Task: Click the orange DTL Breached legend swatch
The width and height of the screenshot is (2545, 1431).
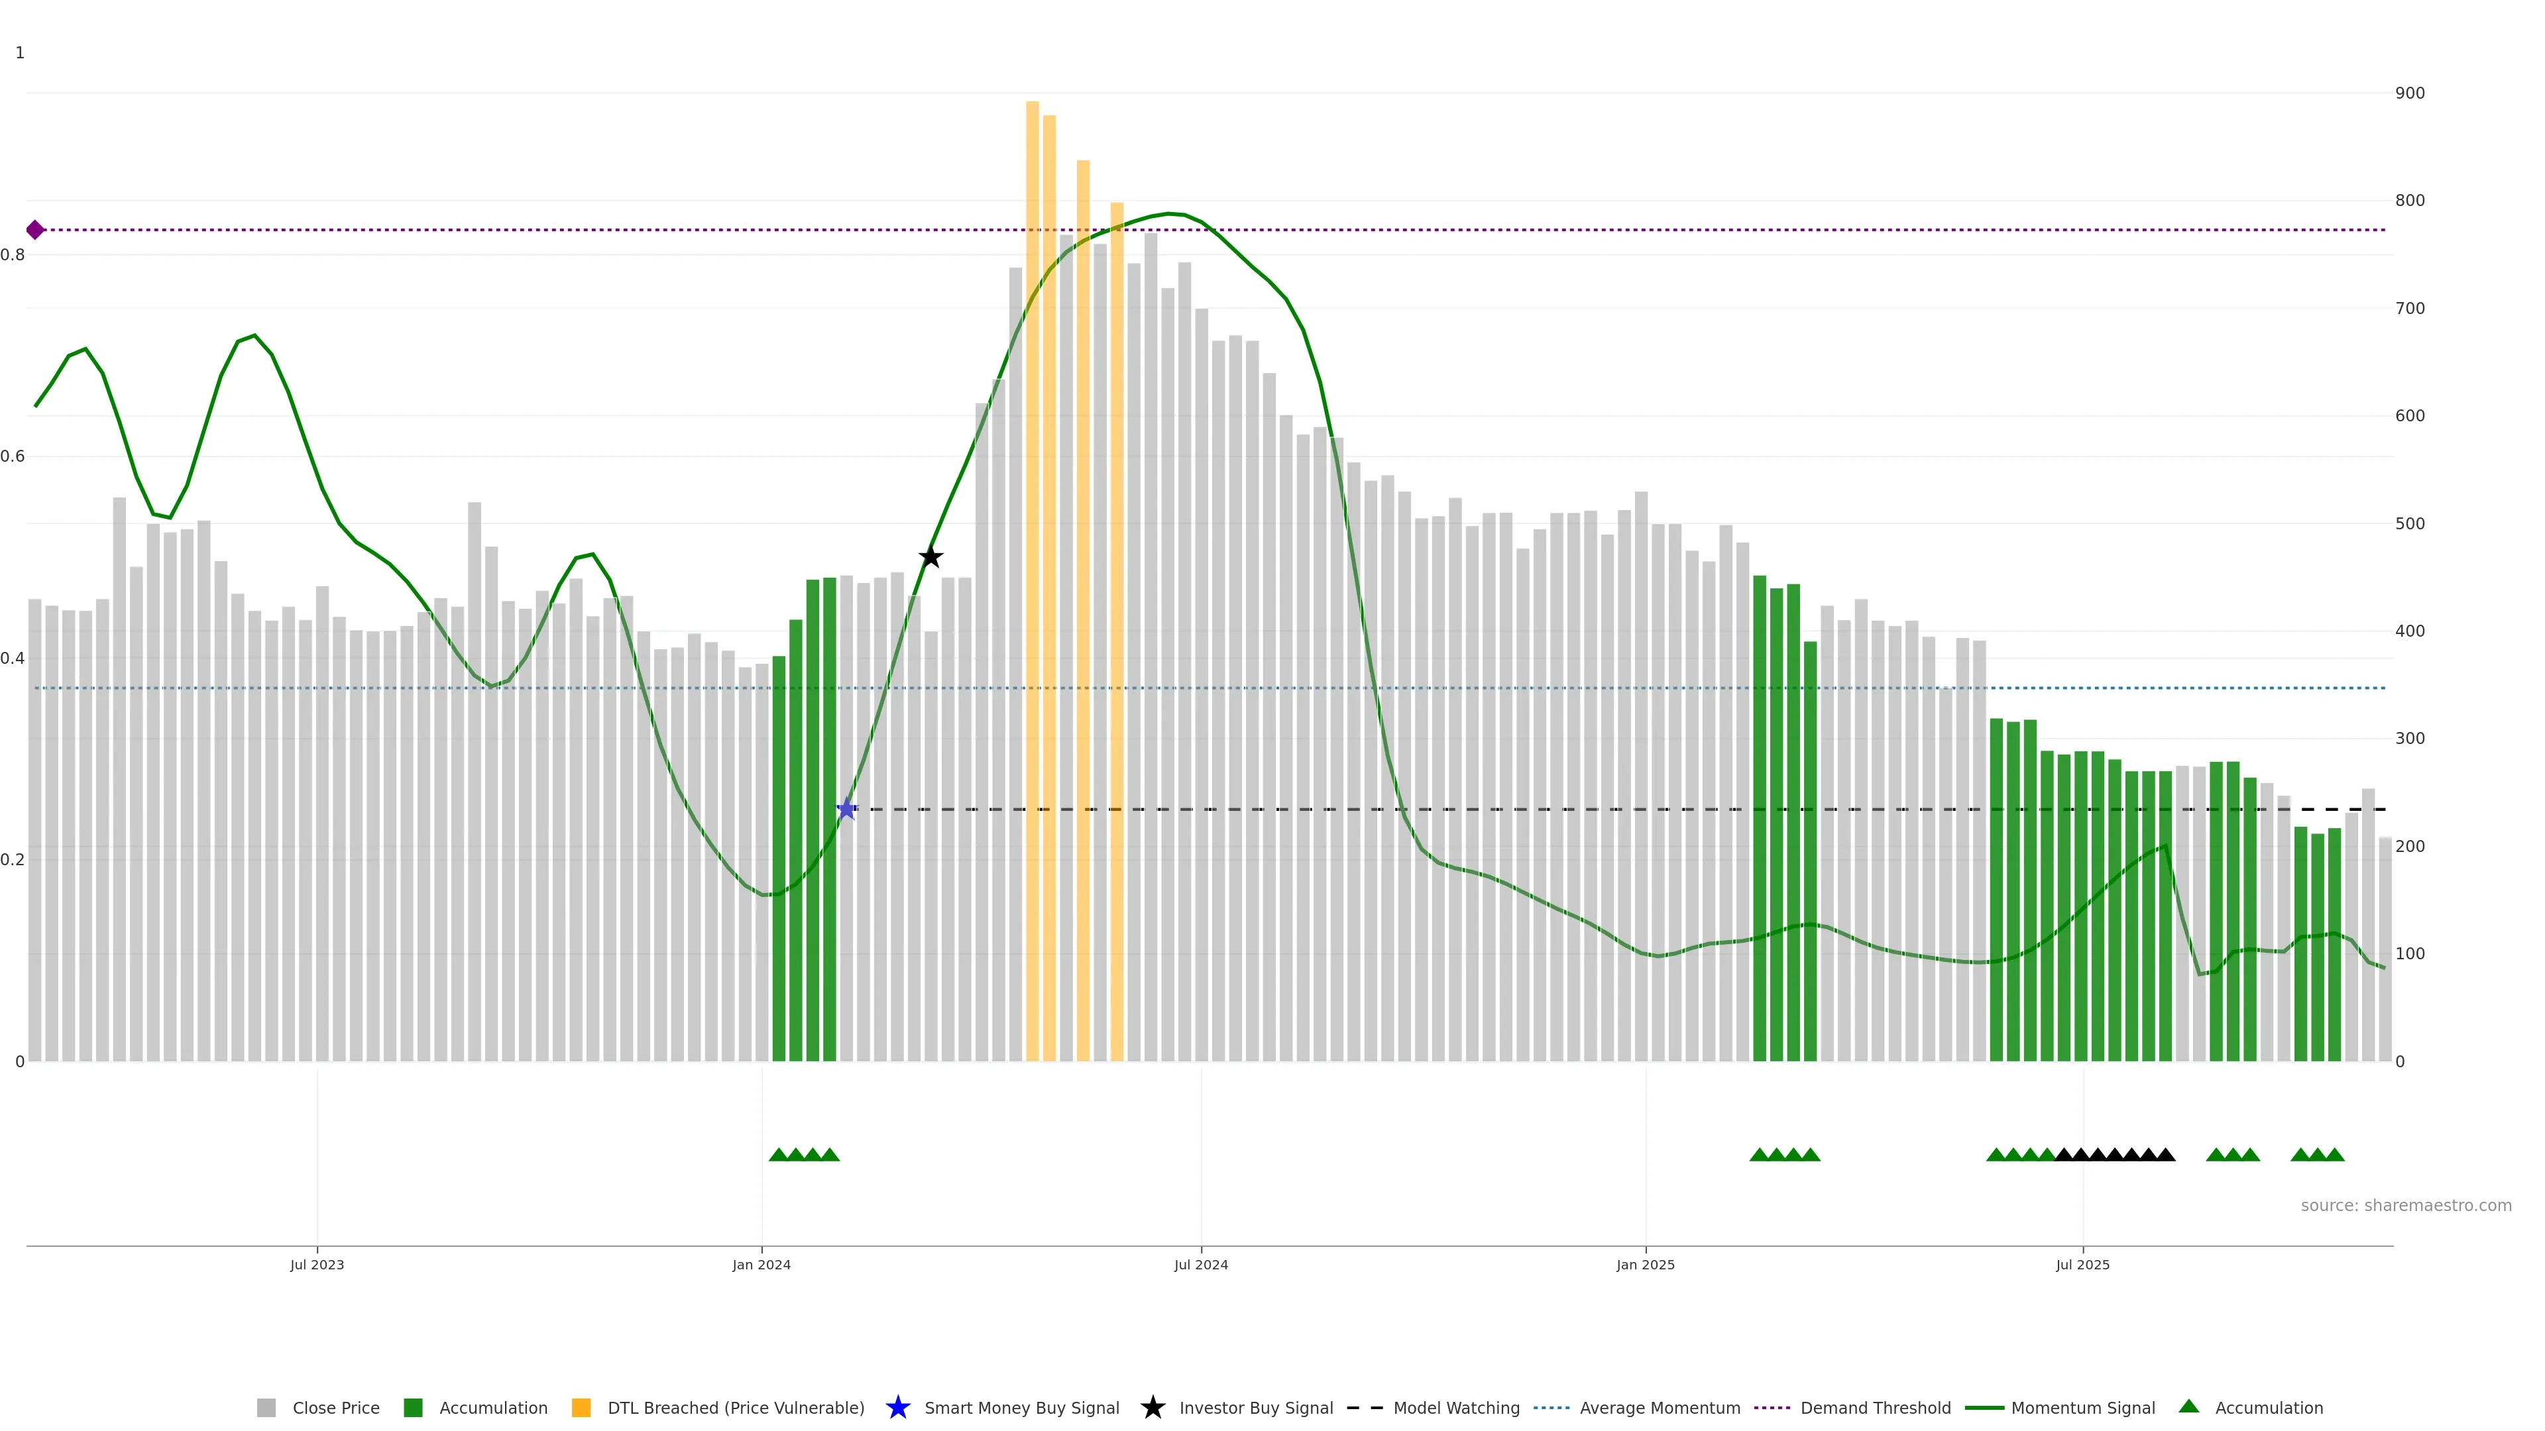Action: 582,1407
